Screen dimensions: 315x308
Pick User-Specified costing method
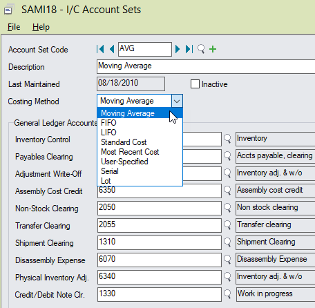(140, 162)
